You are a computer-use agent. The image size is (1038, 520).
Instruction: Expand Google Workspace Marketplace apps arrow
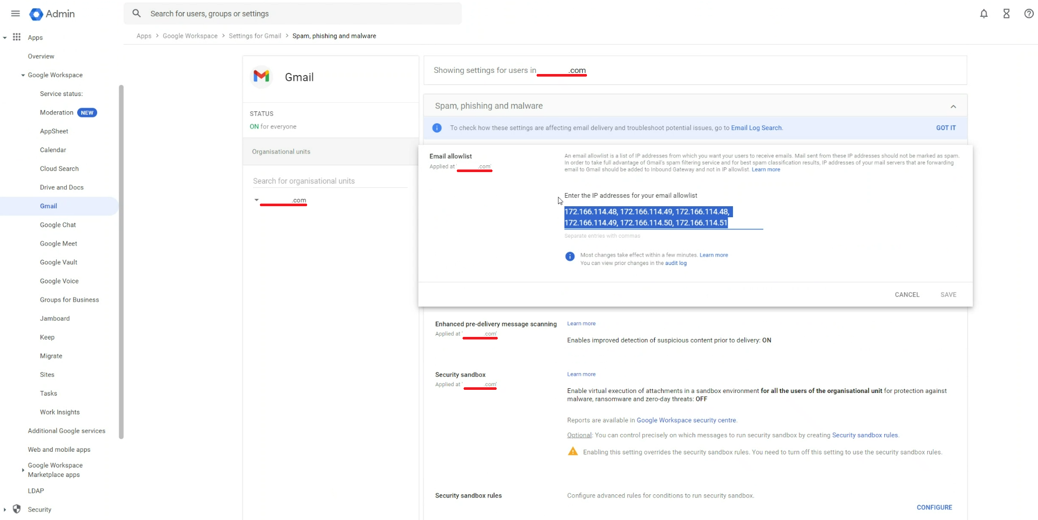point(23,470)
